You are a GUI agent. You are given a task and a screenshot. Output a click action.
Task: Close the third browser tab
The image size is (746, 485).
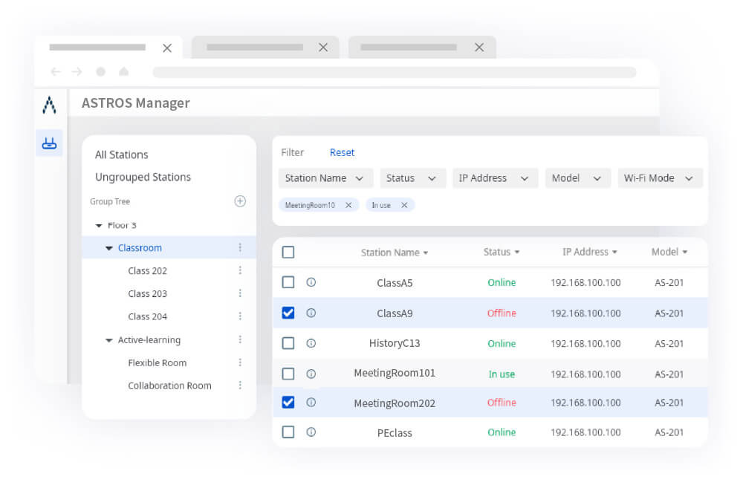pyautogui.click(x=479, y=48)
